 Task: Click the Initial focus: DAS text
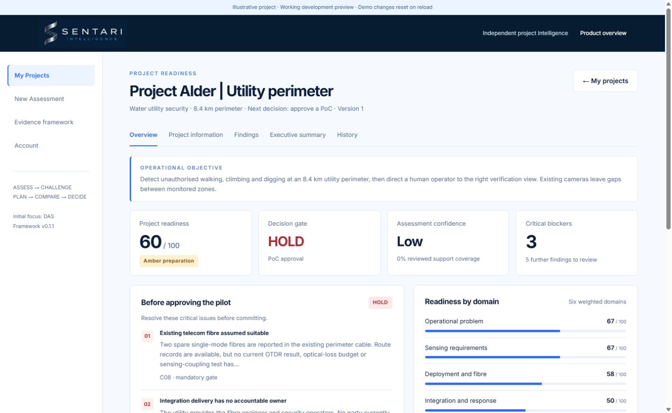pyautogui.click(x=33, y=216)
